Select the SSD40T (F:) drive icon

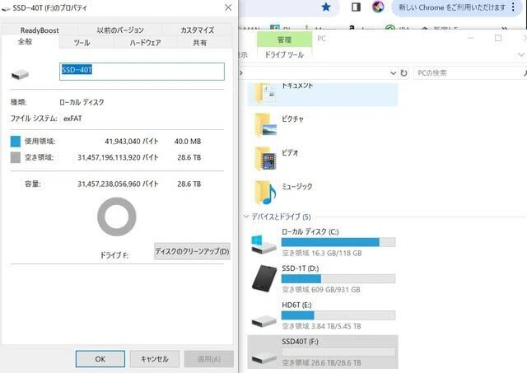coord(263,358)
